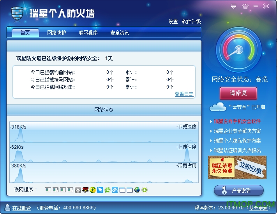Click the 产品激活 product activation button
277x214 pixels.
(239, 190)
